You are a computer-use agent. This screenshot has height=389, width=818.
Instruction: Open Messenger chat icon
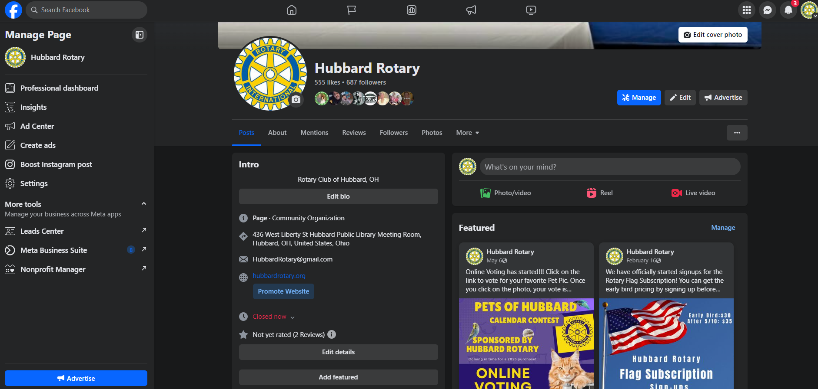(768, 10)
